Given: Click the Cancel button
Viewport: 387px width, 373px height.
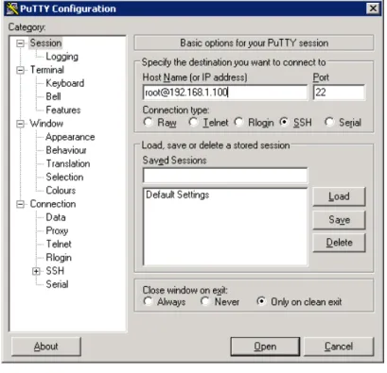Looking at the screenshot, I should (339, 347).
